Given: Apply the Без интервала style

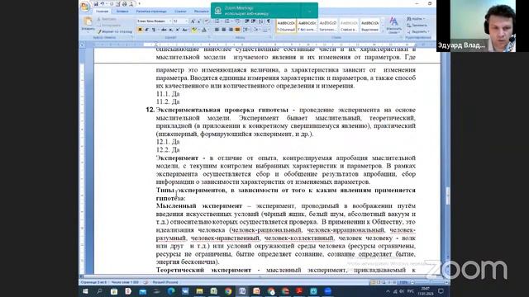Looking at the screenshot, I should click(x=307, y=26).
